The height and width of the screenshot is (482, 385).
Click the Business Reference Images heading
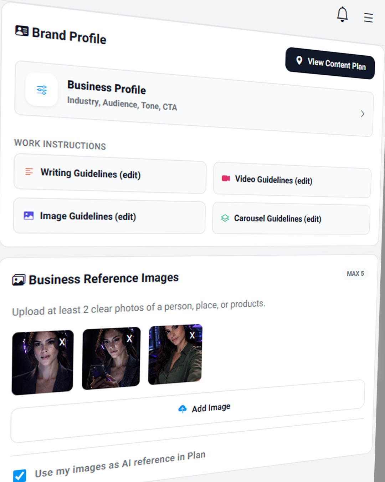[x=104, y=278]
